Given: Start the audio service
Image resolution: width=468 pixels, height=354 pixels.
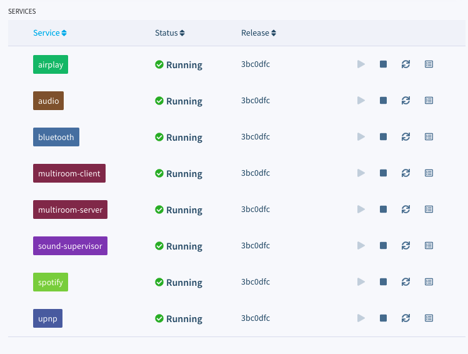Looking at the screenshot, I should [x=361, y=100].
